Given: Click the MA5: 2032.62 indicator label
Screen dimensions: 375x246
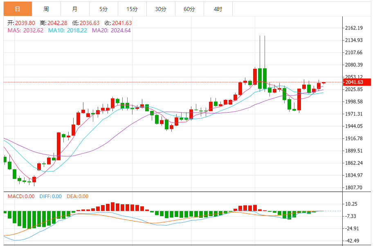Looking at the screenshot, I should (26, 30).
